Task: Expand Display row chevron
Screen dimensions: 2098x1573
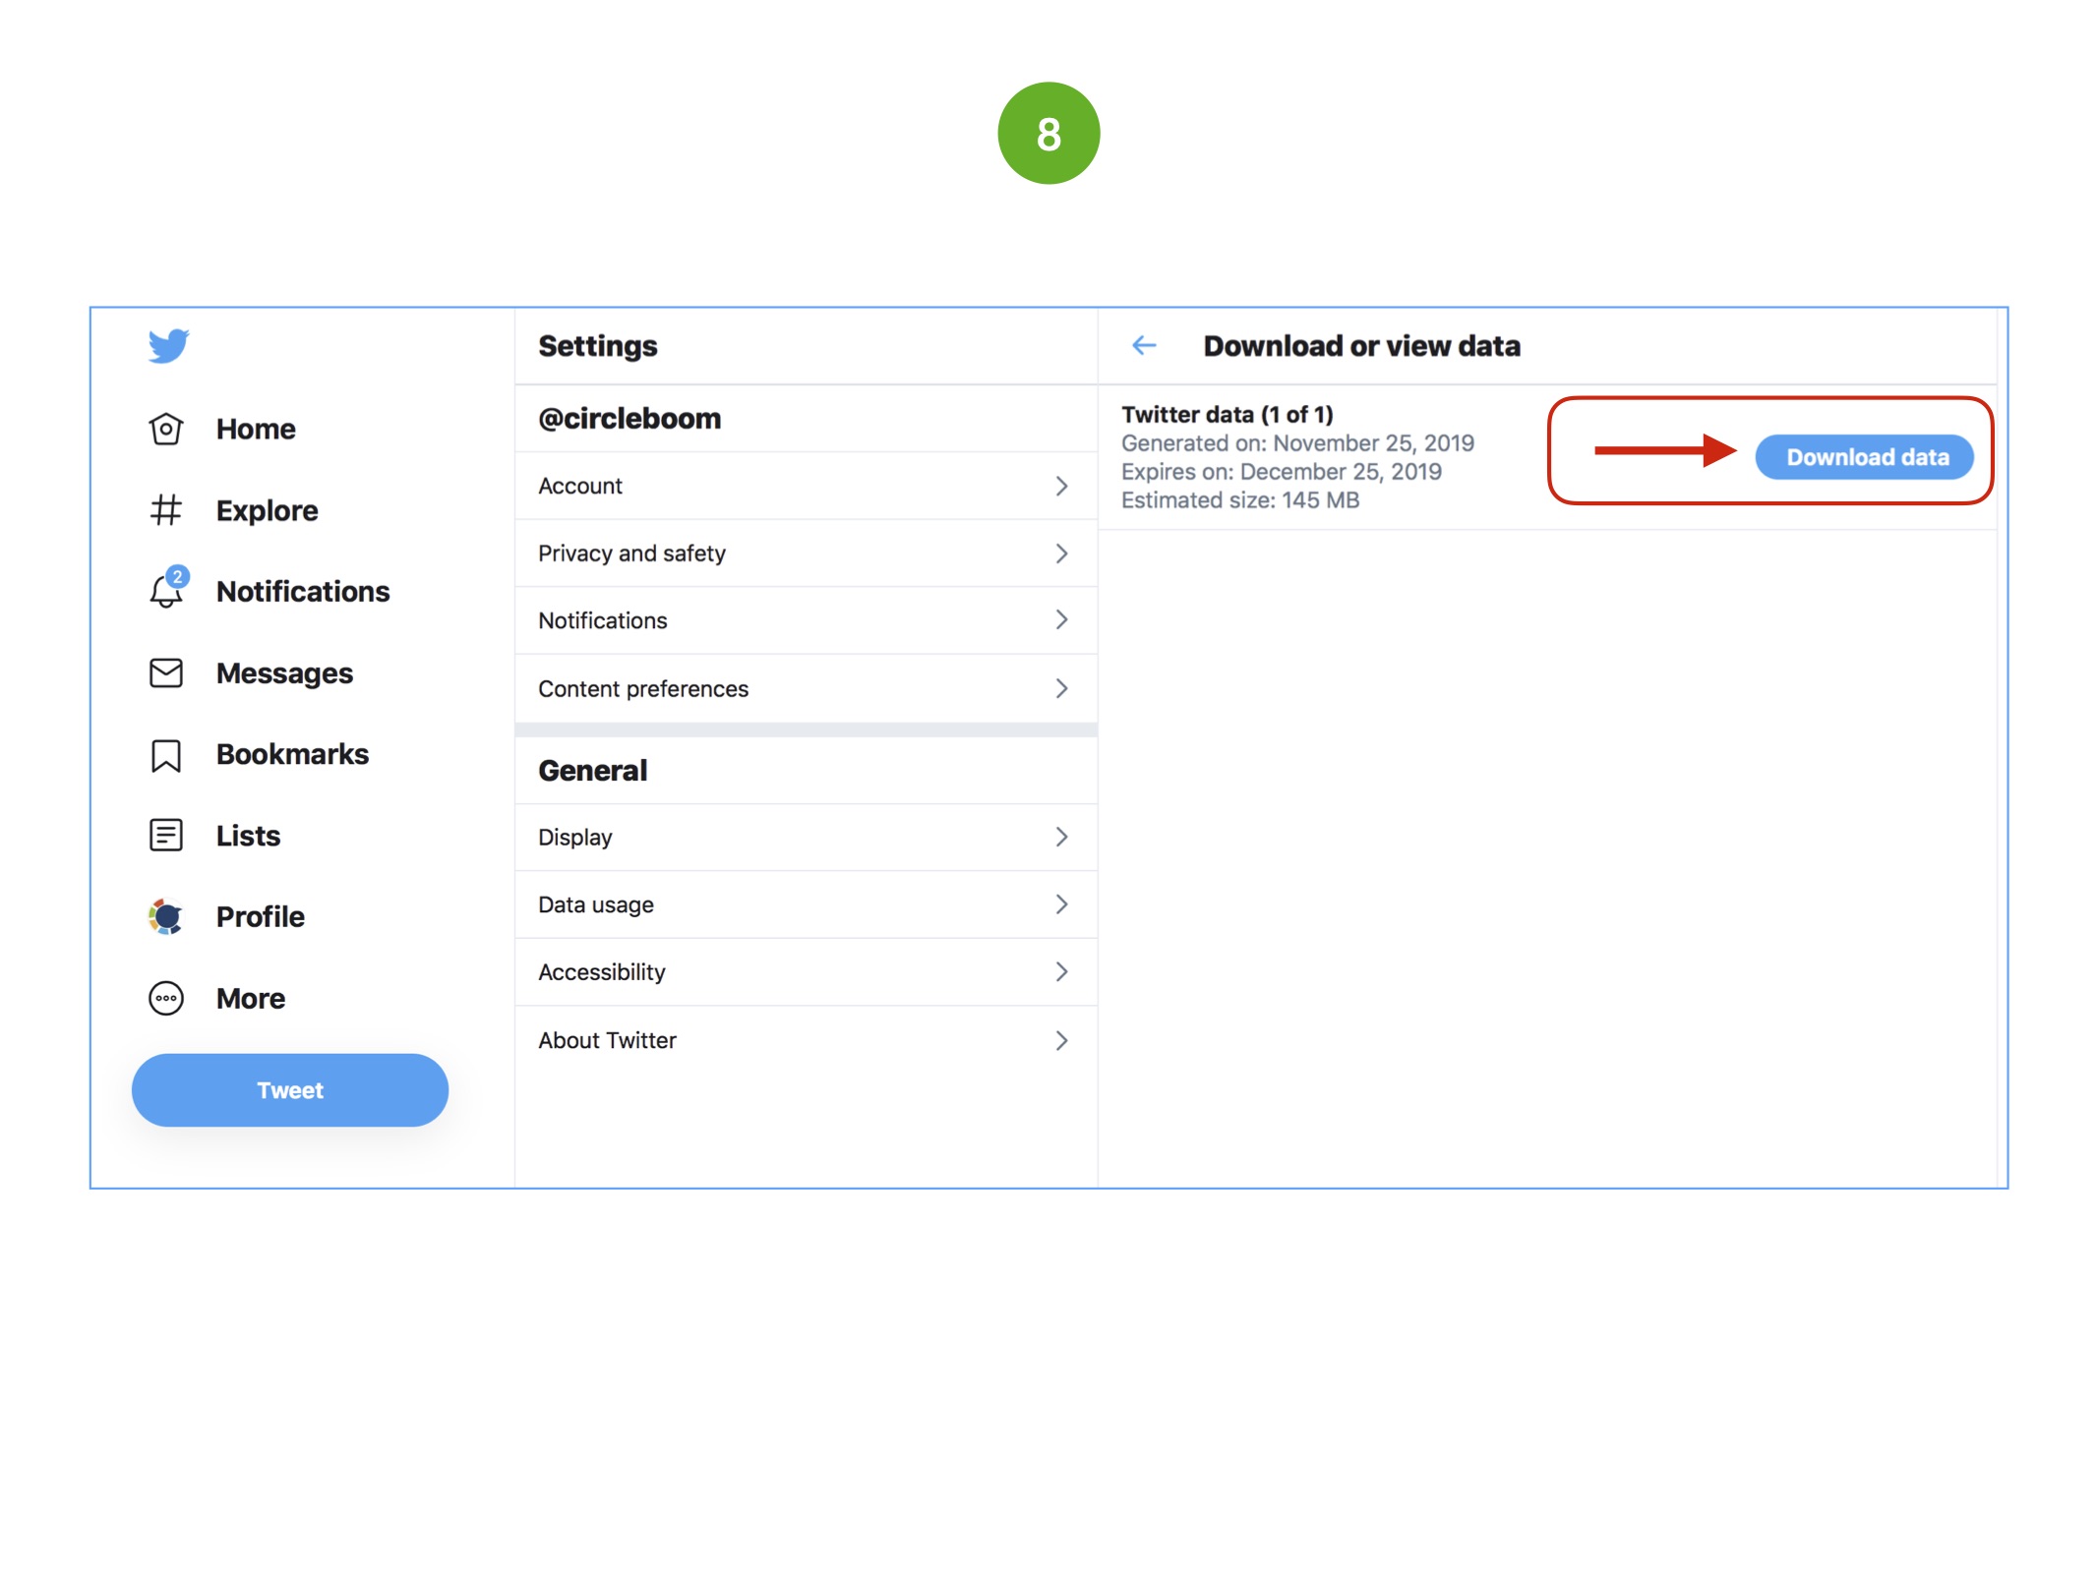Action: point(1061,837)
